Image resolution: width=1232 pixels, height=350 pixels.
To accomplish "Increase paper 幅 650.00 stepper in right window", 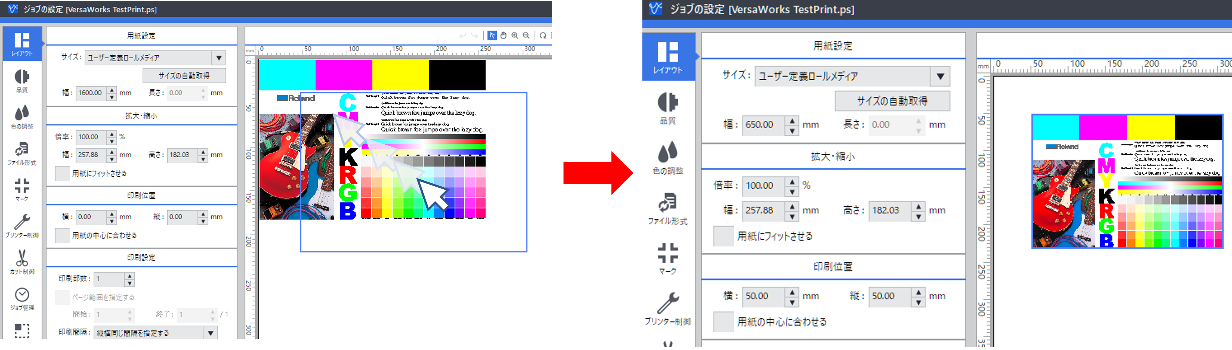I will pos(793,120).
